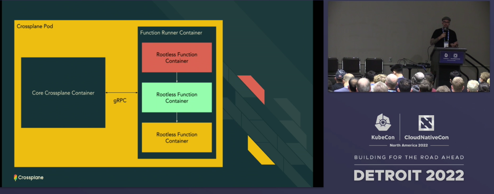Click the KubeCon helm wheel logo

[383, 122]
